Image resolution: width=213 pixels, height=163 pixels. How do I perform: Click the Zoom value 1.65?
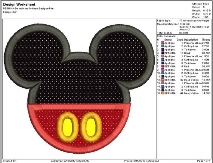pyautogui.click(x=206, y=17)
